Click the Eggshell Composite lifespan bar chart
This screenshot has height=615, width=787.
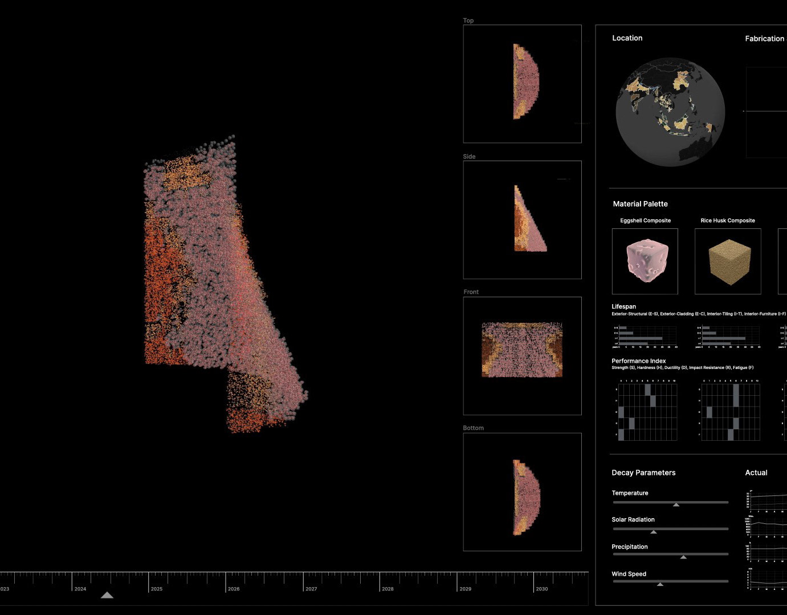(x=645, y=337)
